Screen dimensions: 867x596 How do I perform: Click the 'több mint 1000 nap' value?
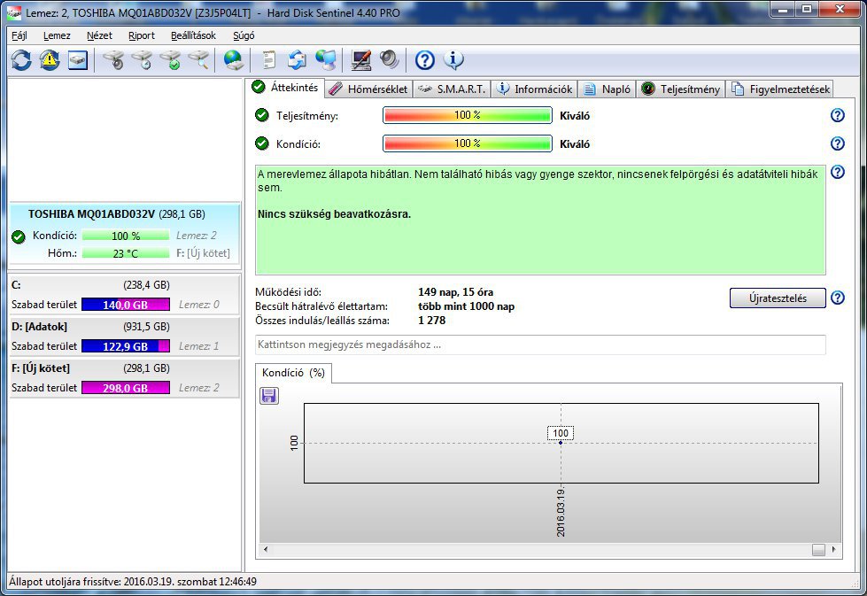(466, 306)
